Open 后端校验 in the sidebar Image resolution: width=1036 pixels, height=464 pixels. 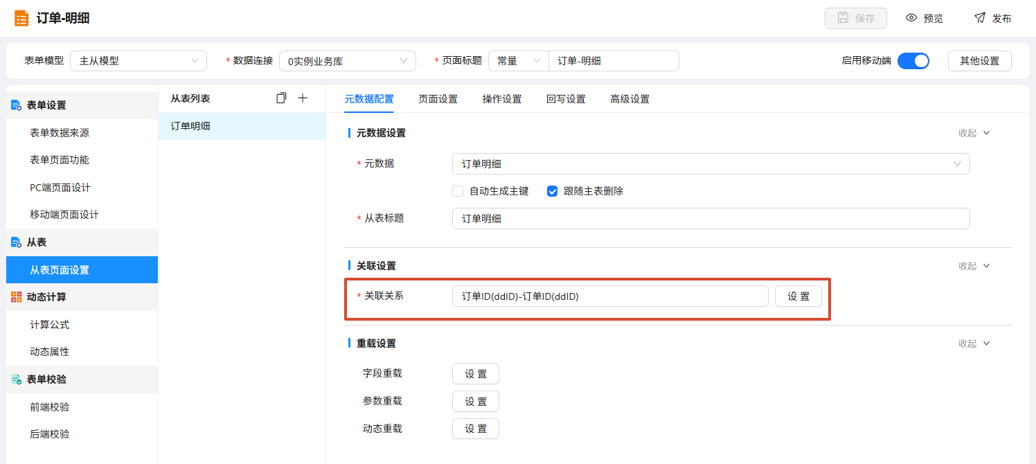click(82, 434)
